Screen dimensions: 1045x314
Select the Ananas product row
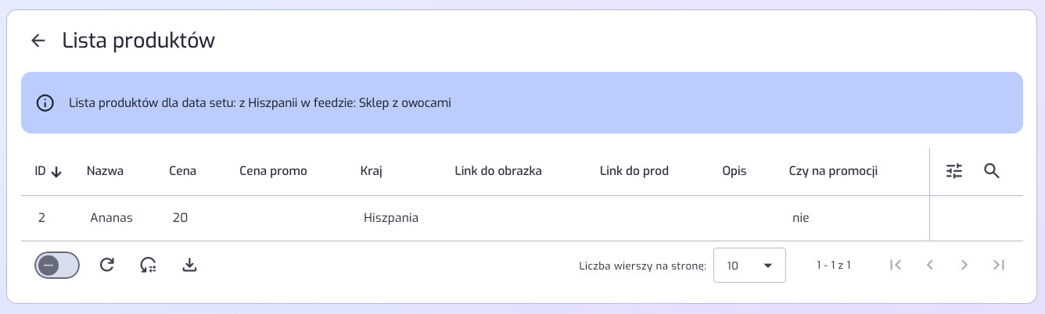pos(475,218)
